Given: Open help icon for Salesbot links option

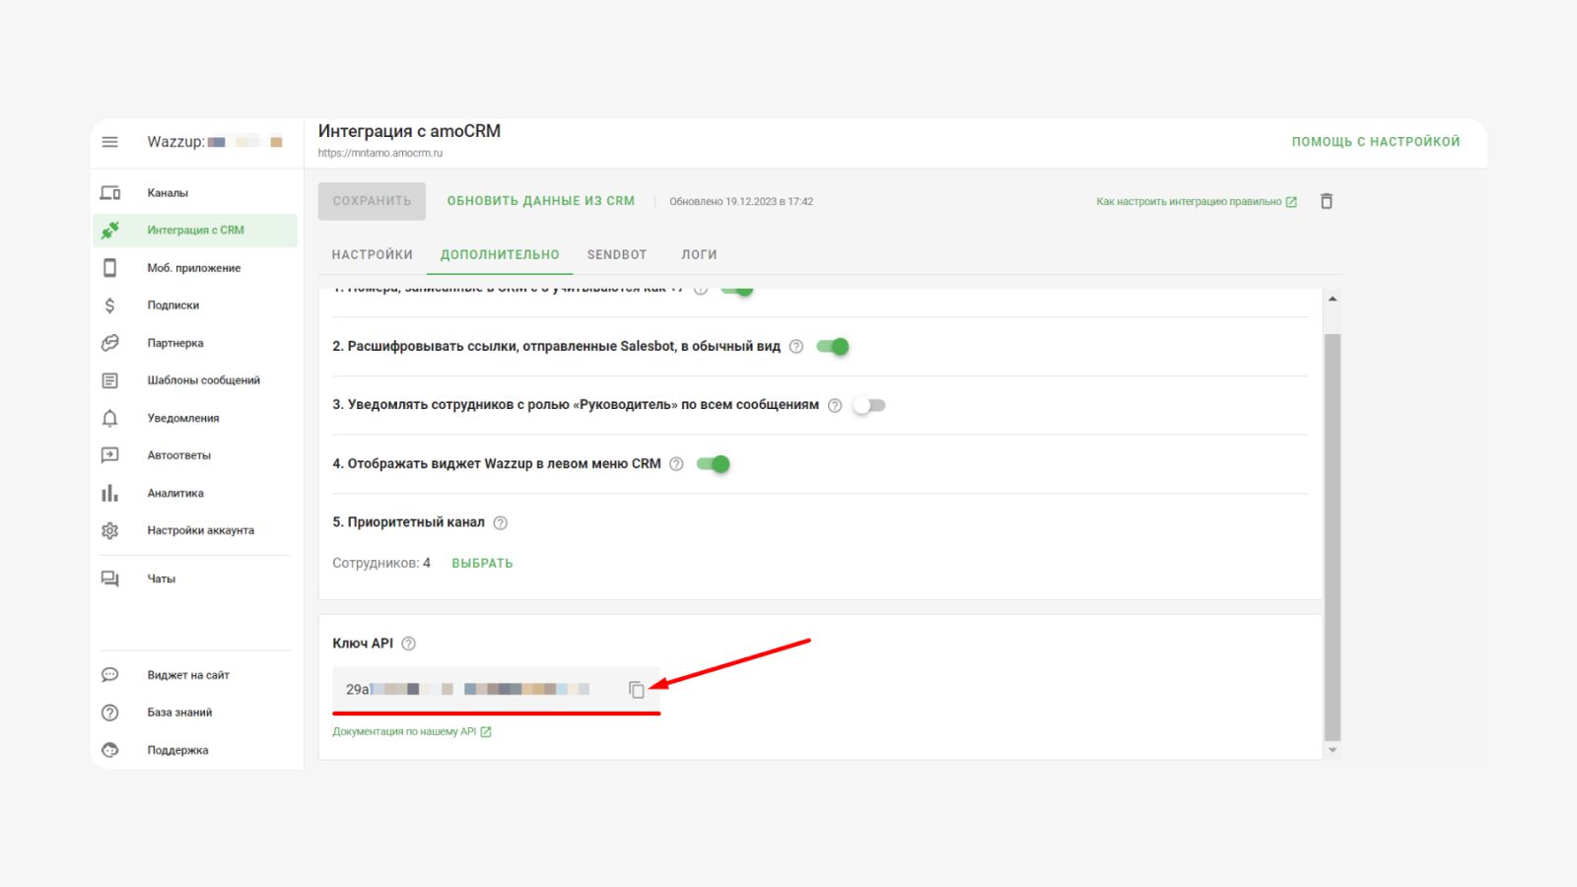Looking at the screenshot, I should [796, 347].
